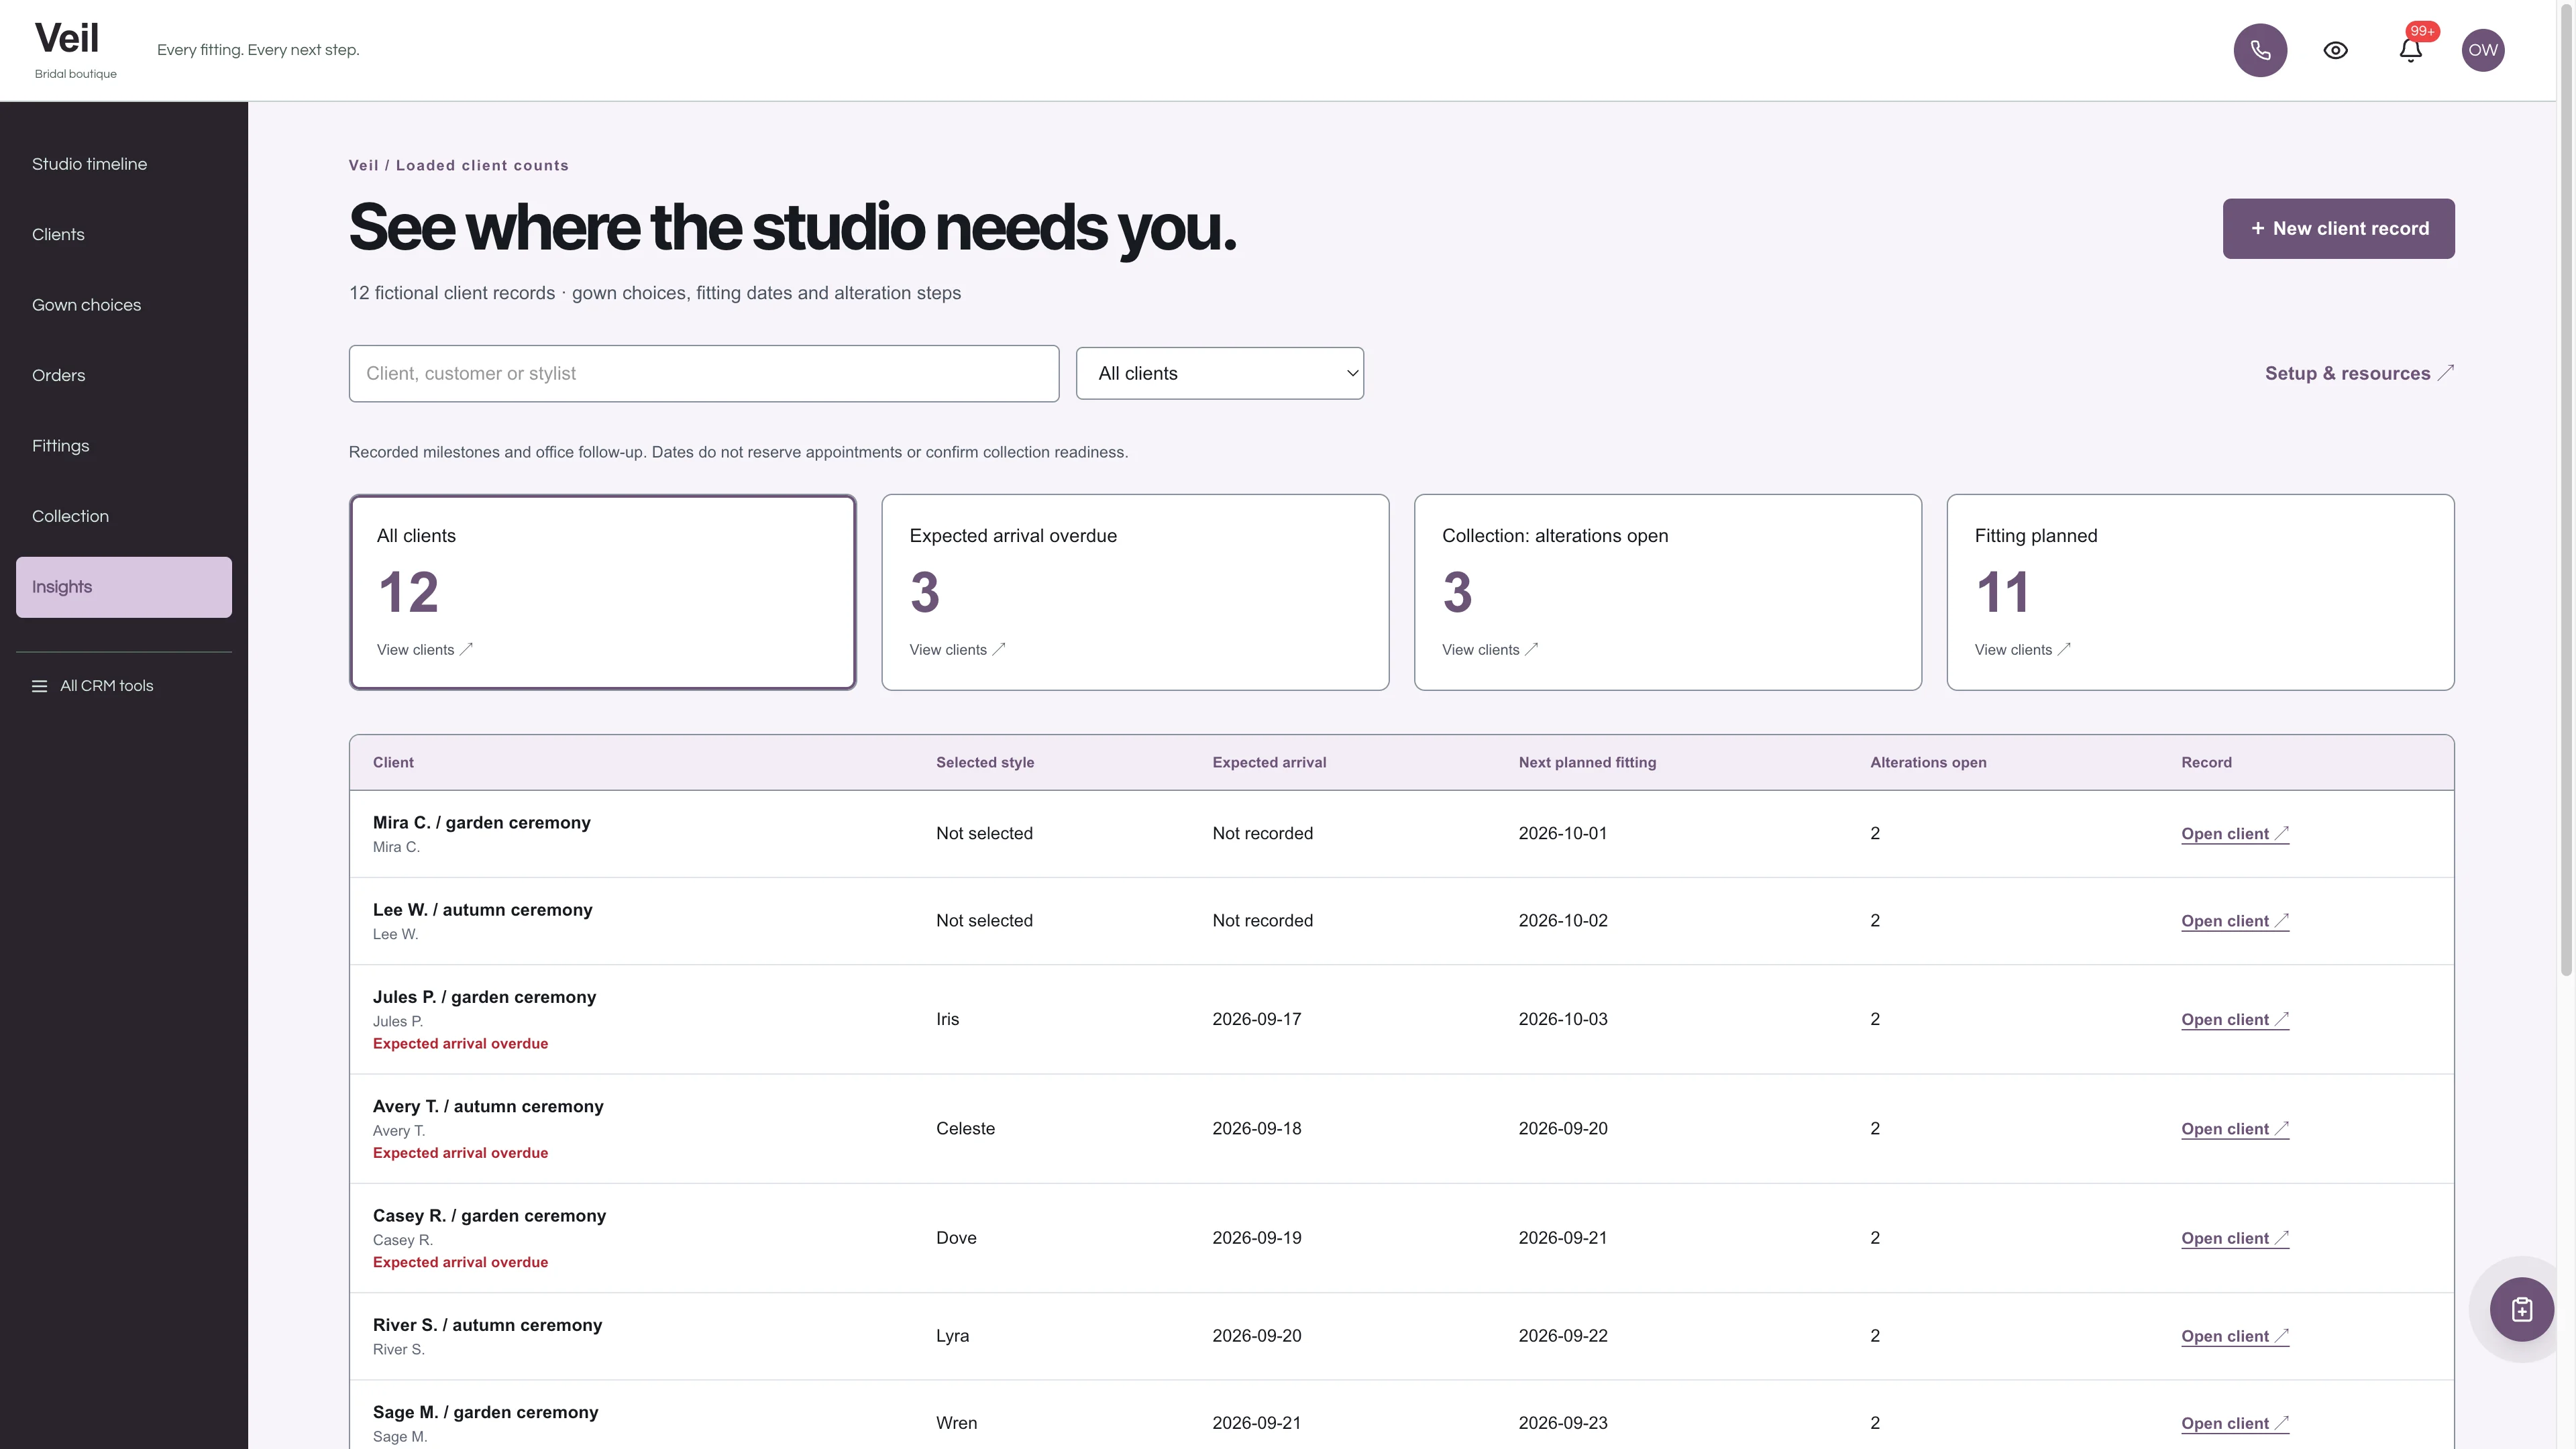The image size is (2576, 1449).
Task: View clients in the Fitting planned card
Action: [x=2022, y=650]
